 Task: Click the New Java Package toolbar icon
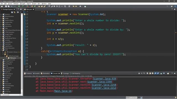click(x=32, y=6)
